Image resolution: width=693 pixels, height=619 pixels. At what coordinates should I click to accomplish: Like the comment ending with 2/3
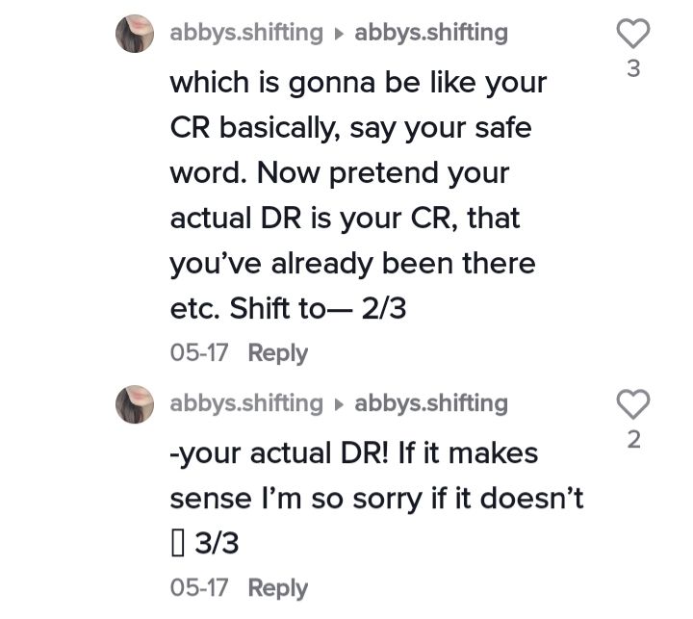click(633, 34)
